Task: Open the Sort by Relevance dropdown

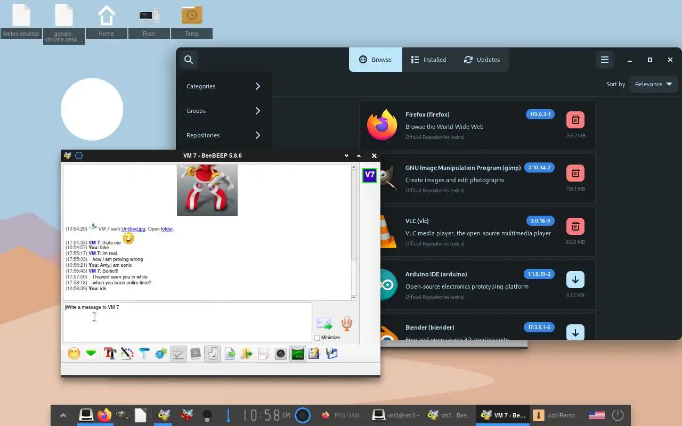Action: pyautogui.click(x=653, y=84)
